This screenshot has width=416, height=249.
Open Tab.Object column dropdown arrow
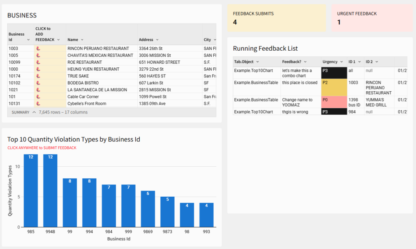click(258, 62)
